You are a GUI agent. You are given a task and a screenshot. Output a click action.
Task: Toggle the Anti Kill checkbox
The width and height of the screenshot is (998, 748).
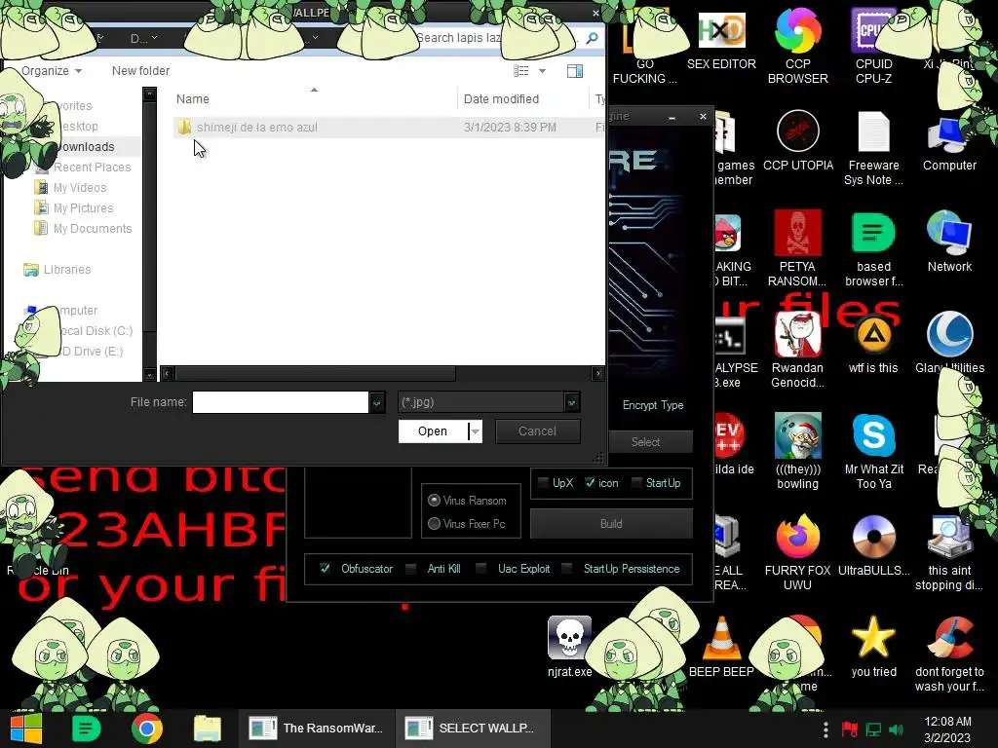pyautogui.click(x=411, y=568)
